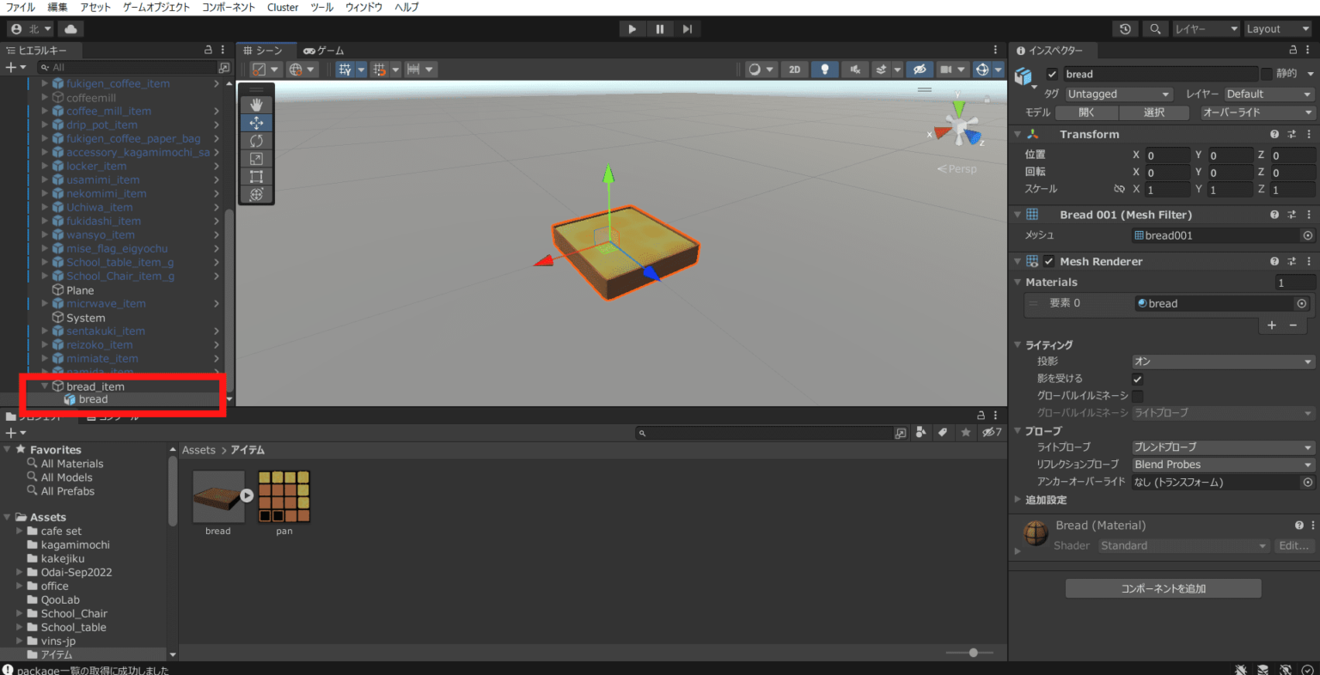Switch the scene view to 2D mode
This screenshot has width=1320, height=675.
pyautogui.click(x=795, y=69)
